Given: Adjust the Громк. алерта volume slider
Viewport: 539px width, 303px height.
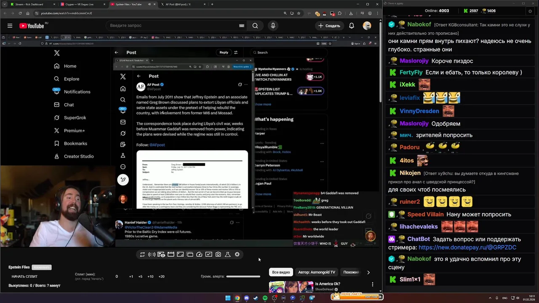Looking at the screenshot, I should click(x=243, y=276).
